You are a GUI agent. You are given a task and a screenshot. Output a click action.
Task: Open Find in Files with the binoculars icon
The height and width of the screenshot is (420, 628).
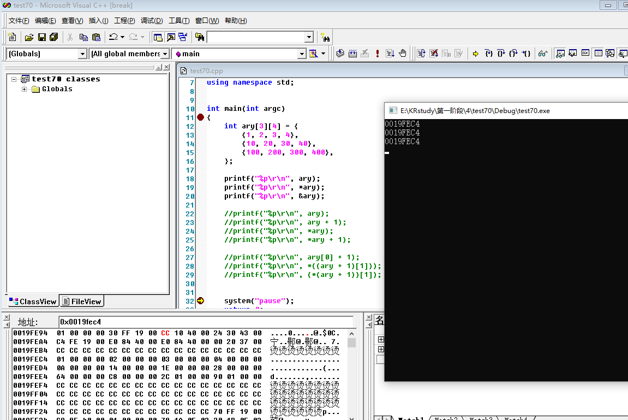tap(200, 37)
